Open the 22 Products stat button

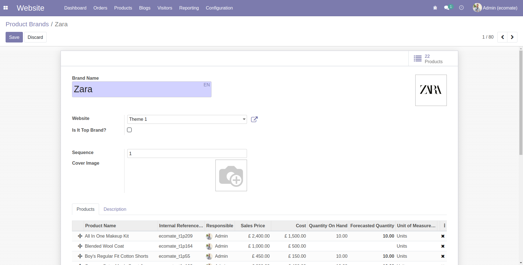click(x=433, y=59)
